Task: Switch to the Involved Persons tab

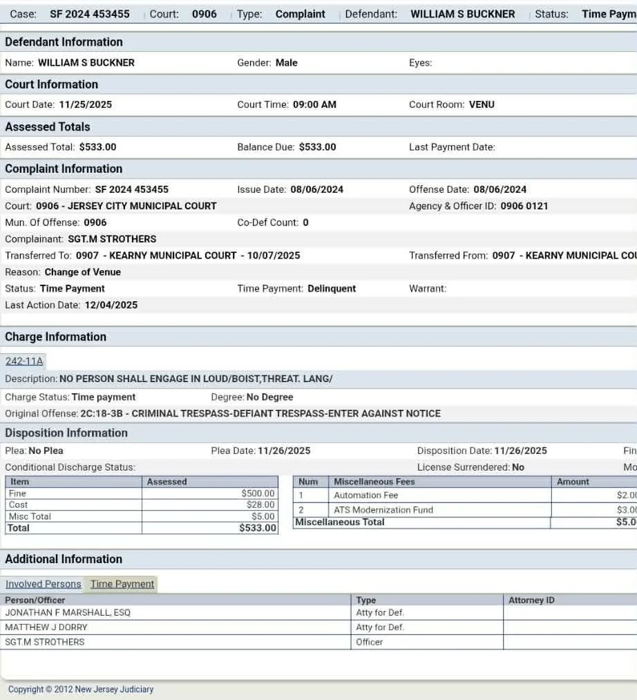Action: click(x=43, y=584)
